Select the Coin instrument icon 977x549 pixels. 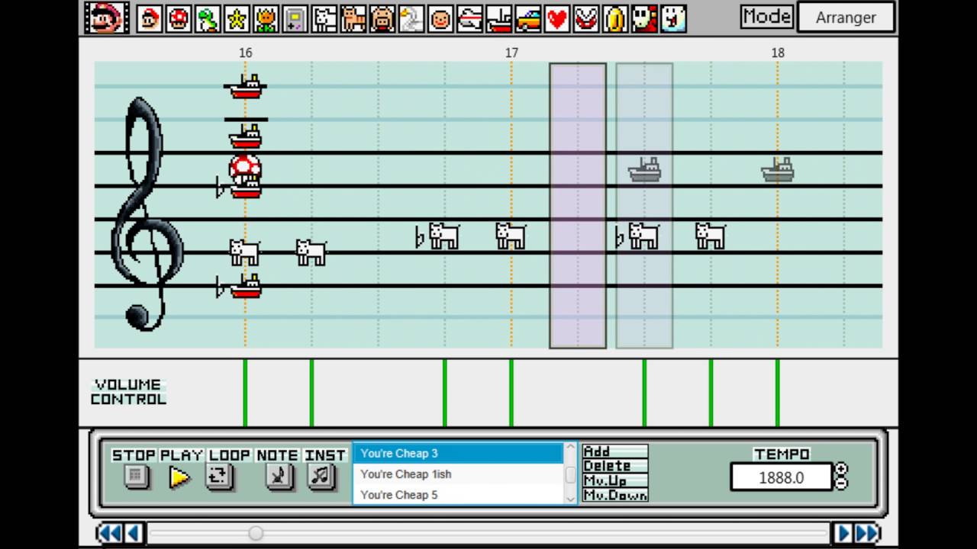[x=614, y=18]
